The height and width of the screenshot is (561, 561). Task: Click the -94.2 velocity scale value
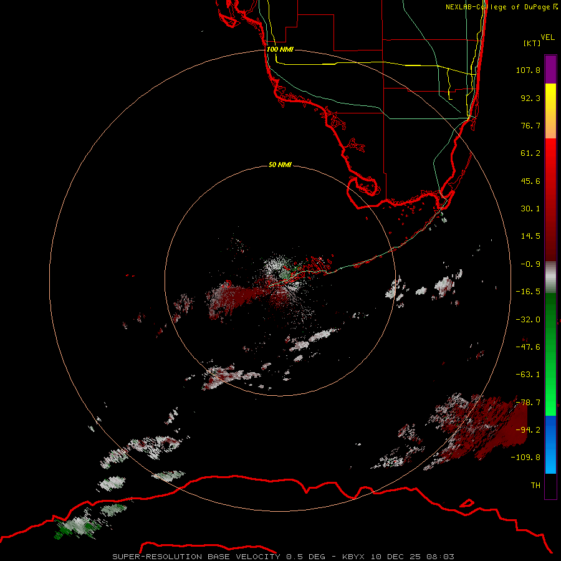click(528, 429)
